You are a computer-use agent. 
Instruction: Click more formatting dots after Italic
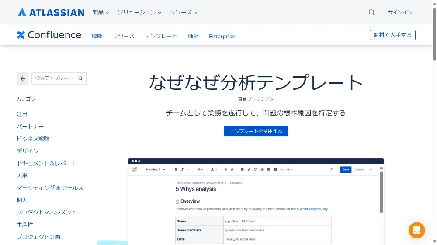189,170
